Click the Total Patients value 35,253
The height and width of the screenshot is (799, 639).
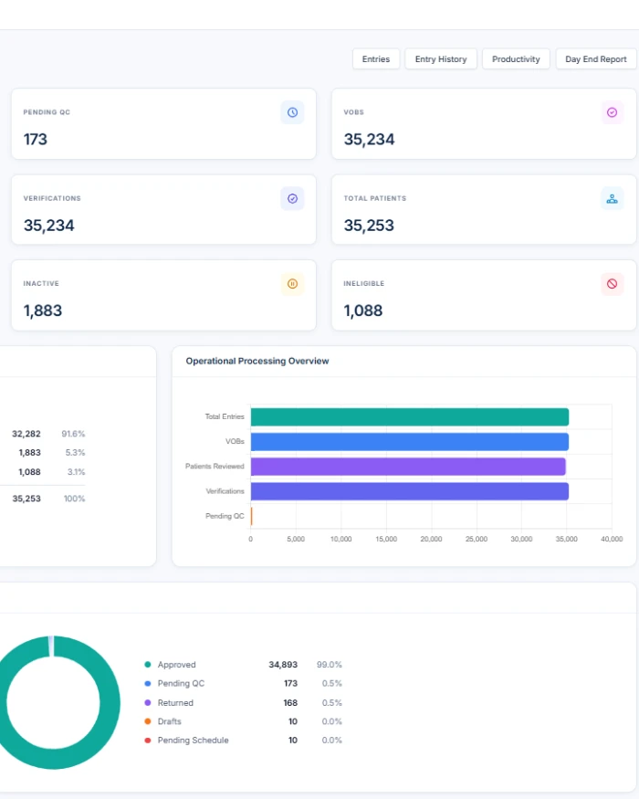pos(369,226)
